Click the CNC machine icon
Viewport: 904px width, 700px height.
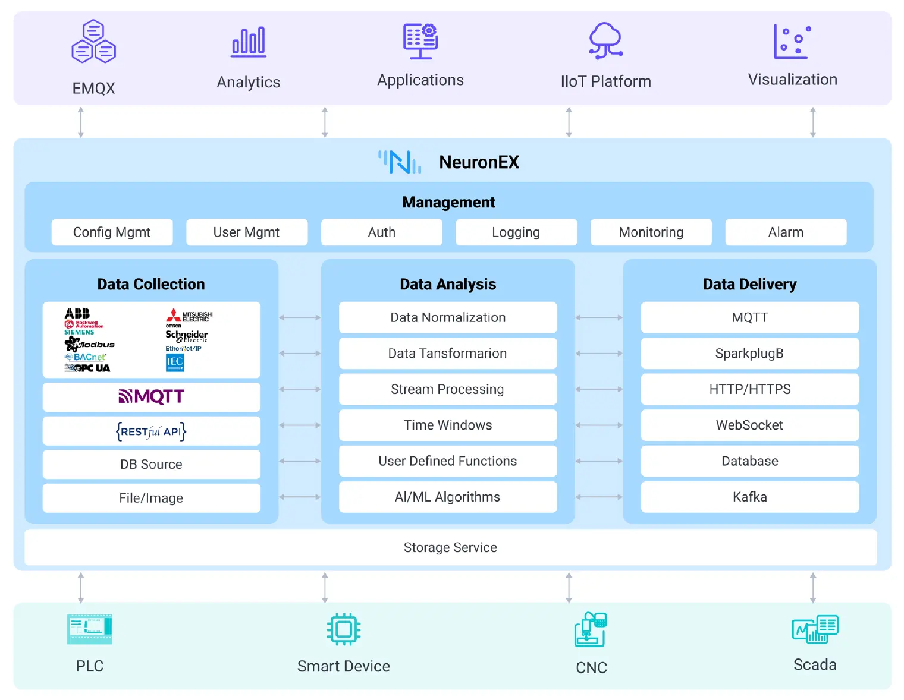591,629
